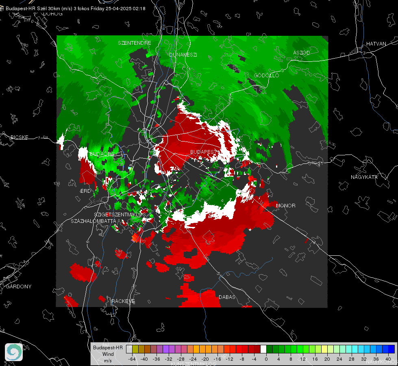Click the 'Budapest-HR Wind m/s' legend caption
This screenshot has width=398, height=366.
click(x=108, y=354)
